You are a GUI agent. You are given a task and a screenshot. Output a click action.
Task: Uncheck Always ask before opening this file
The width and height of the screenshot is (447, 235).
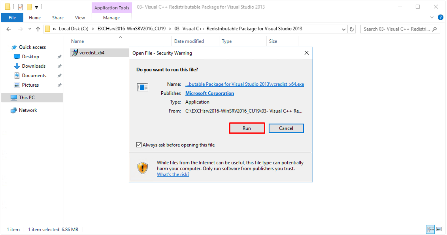click(x=139, y=145)
